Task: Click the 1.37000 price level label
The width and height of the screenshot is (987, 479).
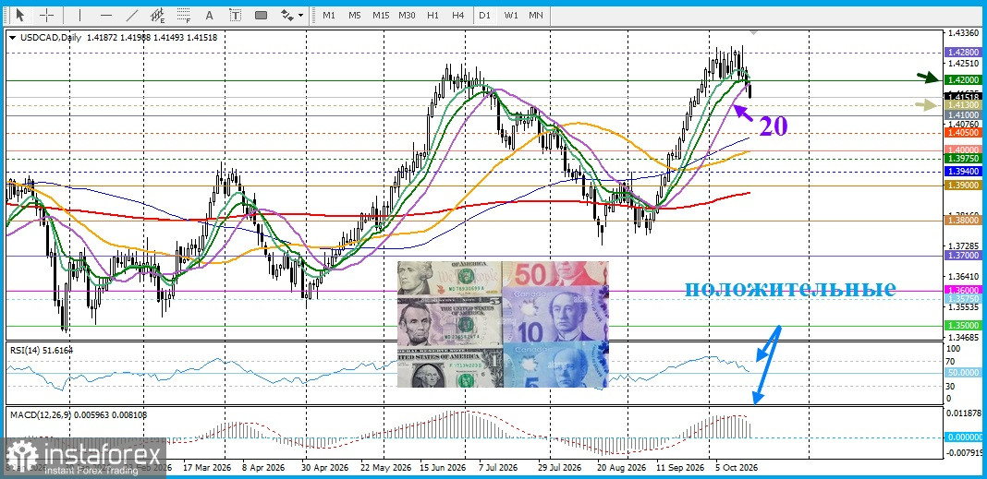Action: (963, 256)
